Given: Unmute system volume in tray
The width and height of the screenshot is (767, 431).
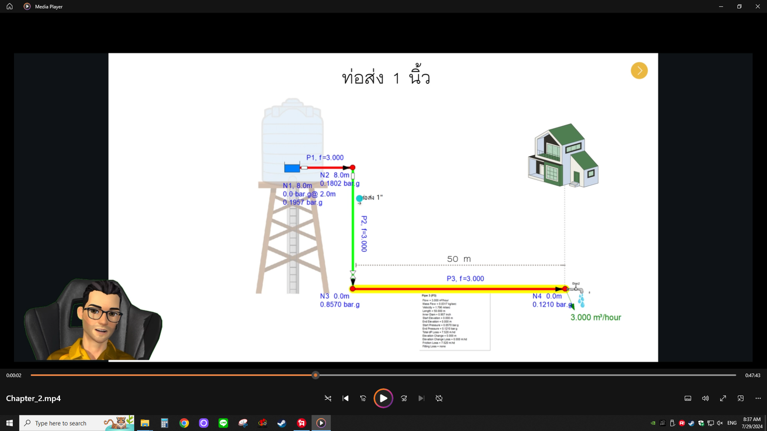Looking at the screenshot, I should (720, 423).
